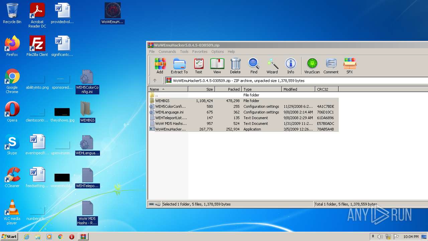Image resolution: width=428 pixels, height=241 pixels.
Task: Open Skype desktop shortcut
Action: pos(12,145)
